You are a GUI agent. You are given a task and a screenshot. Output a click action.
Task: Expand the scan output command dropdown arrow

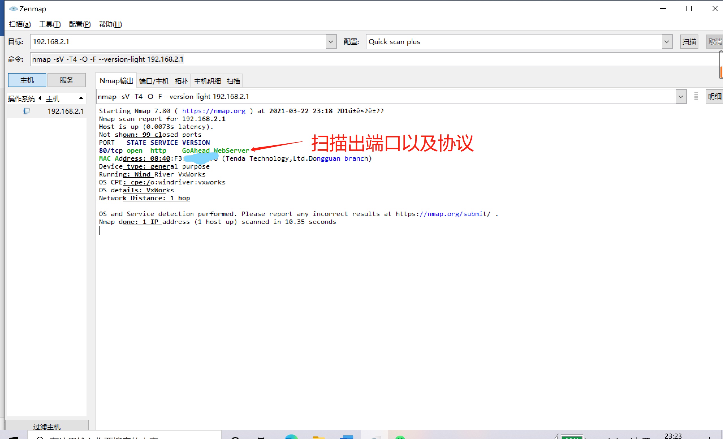pos(681,96)
